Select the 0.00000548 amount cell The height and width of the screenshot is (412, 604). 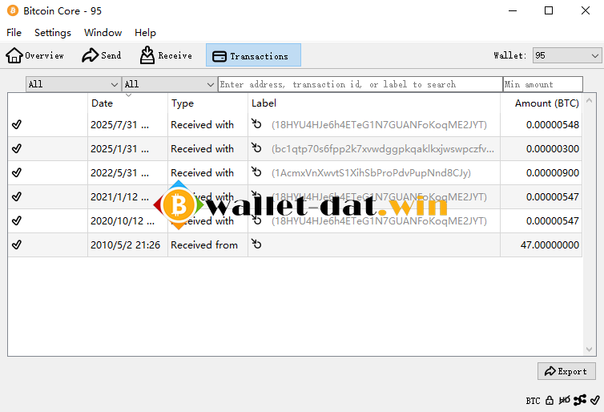542,125
